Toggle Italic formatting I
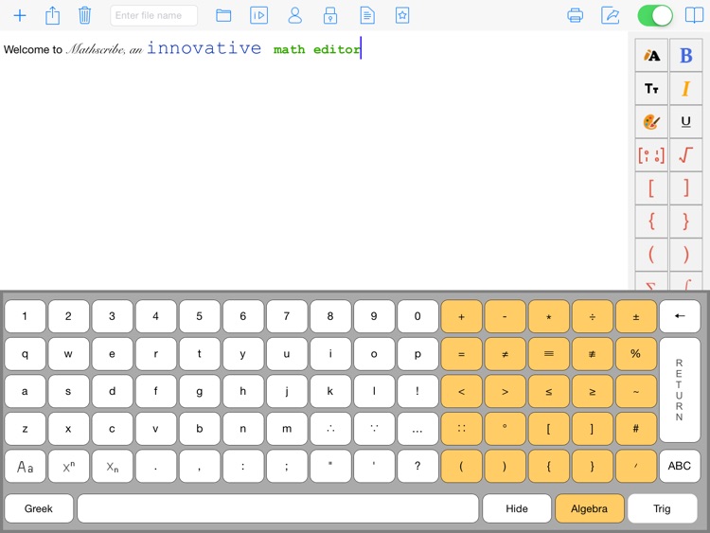710x533 pixels. (686, 89)
